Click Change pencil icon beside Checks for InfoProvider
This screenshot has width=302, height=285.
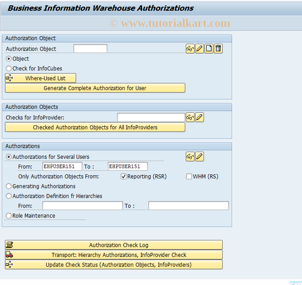click(200, 117)
